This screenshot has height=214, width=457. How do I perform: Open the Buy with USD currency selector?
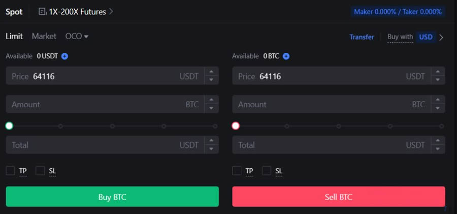pyautogui.click(x=425, y=37)
